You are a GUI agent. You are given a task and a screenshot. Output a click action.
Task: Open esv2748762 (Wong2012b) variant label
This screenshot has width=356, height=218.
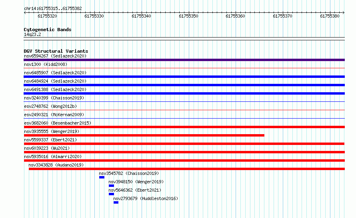tap(50, 106)
